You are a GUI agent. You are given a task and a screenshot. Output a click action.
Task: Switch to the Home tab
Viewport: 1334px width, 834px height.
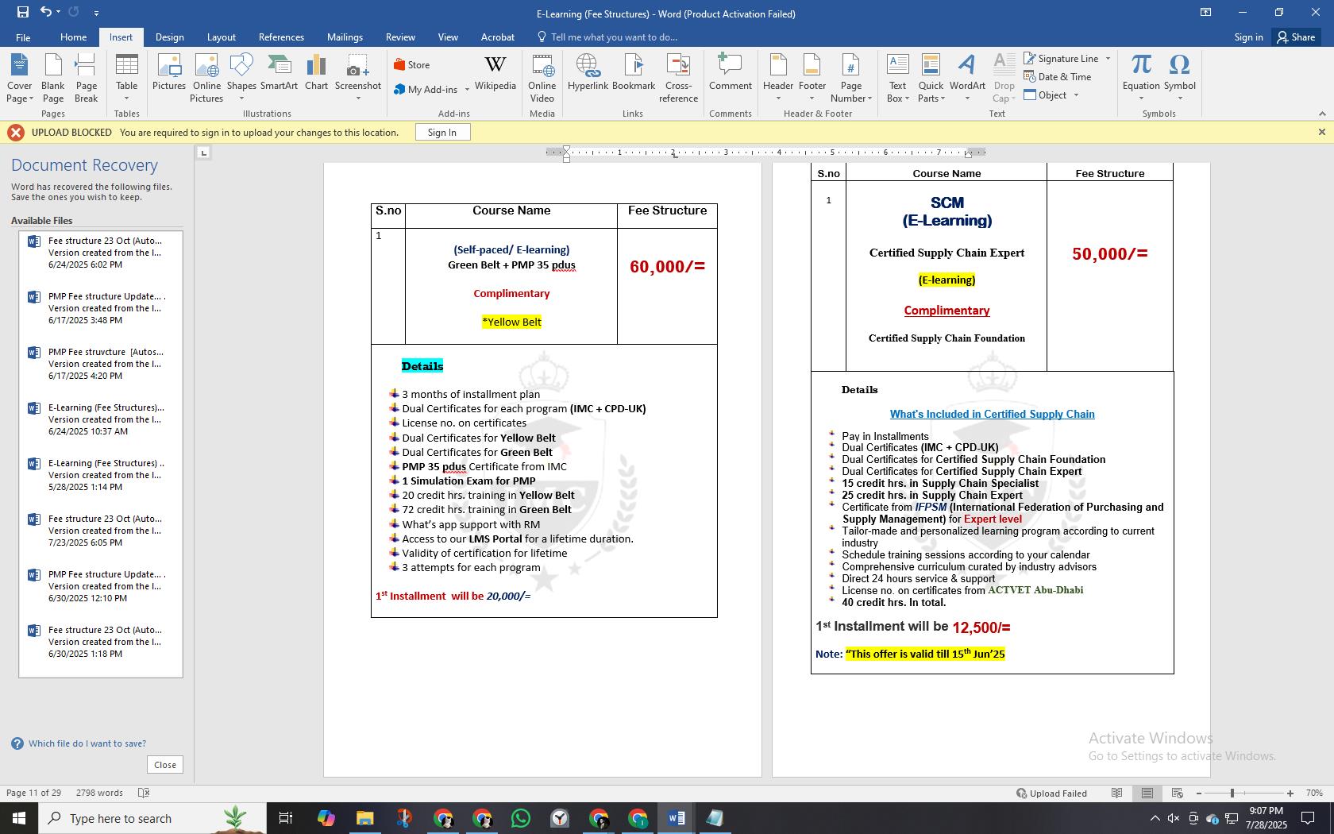tap(73, 37)
